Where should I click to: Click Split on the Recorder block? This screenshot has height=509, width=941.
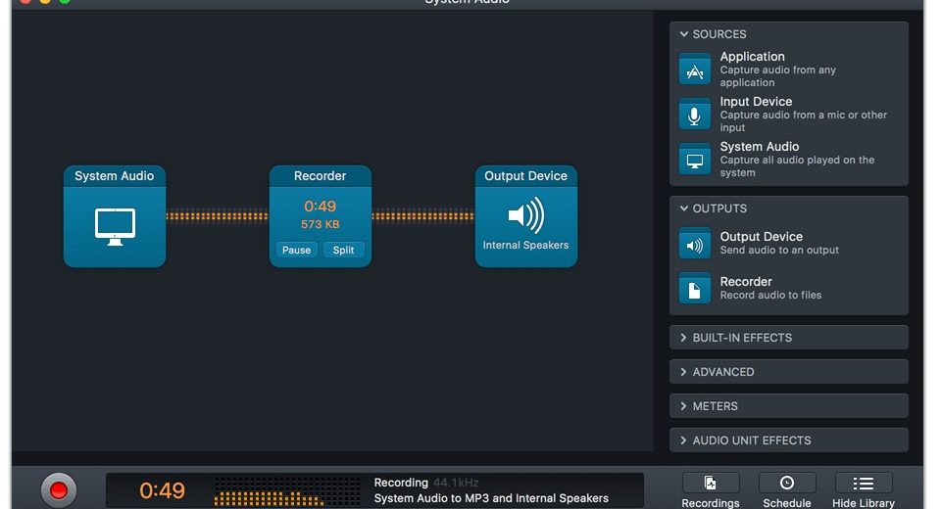point(343,251)
